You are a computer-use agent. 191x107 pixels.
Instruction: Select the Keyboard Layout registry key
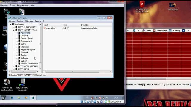coord(28,50)
